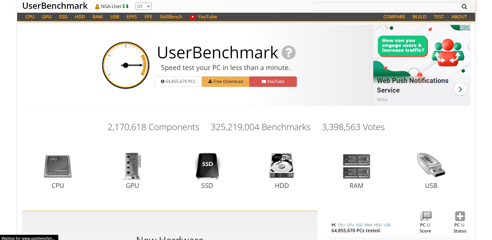Screen dimensions: 492x240
Task: Click the UserBenchmark site title
Action: 55,6
